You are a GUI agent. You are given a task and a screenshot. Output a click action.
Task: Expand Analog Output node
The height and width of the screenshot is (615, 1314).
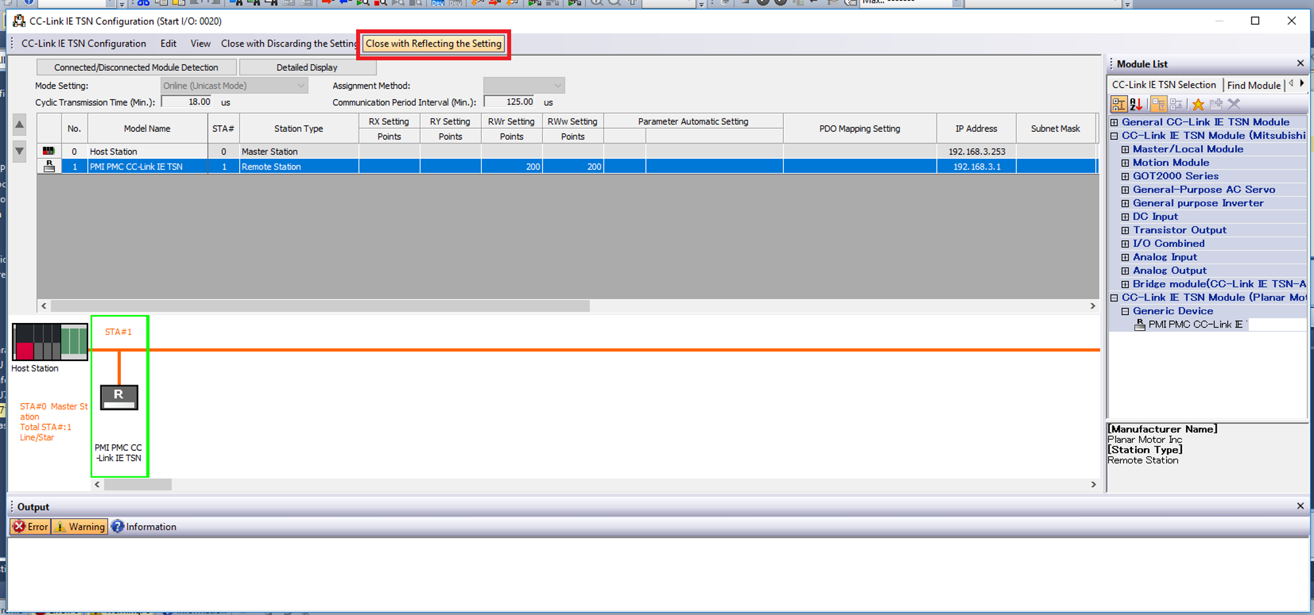(x=1125, y=270)
